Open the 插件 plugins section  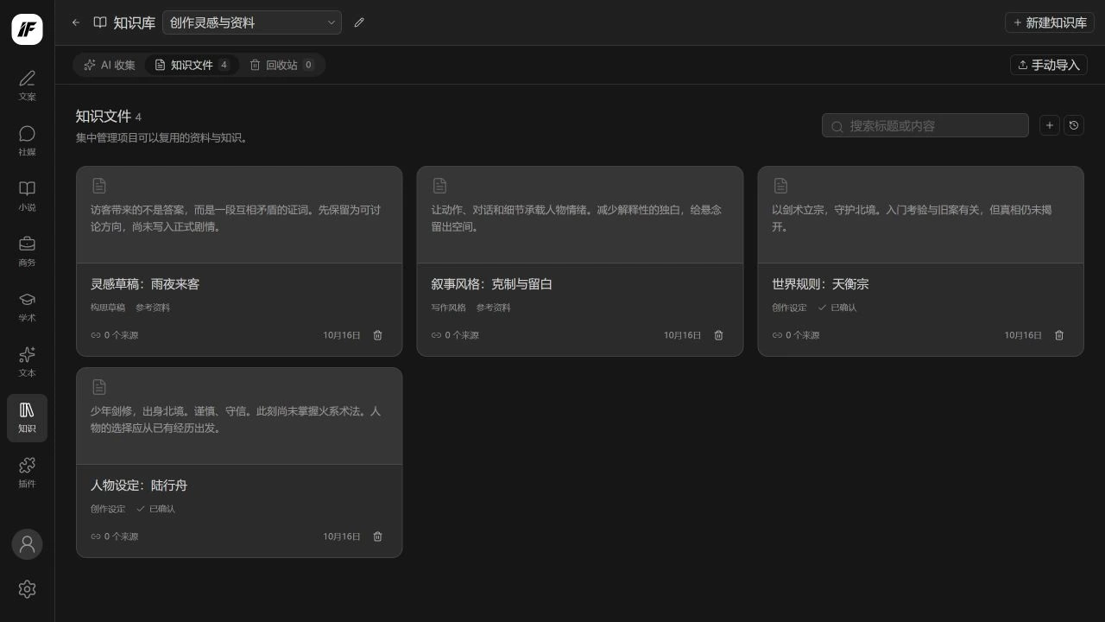pyautogui.click(x=27, y=473)
